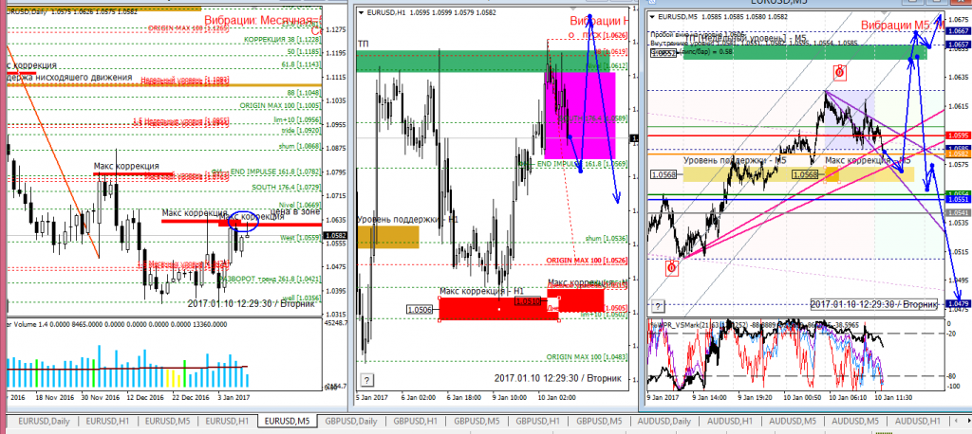Click 1.0479 price tag on M5 axis
This screenshot has height=434, width=972.
pos(957,302)
